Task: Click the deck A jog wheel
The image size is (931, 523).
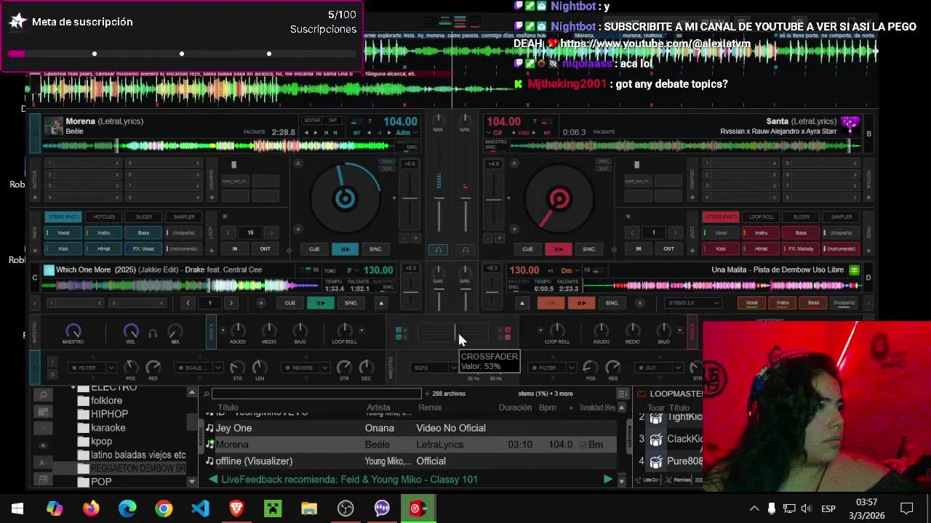Action: click(x=345, y=198)
